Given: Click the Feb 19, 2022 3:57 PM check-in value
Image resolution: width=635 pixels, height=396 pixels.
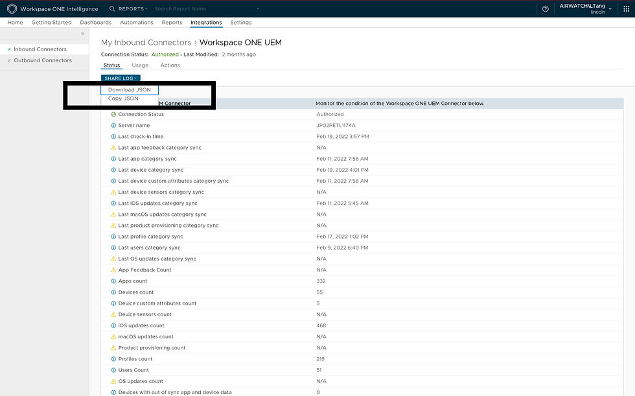Looking at the screenshot, I should coord(343,137).
